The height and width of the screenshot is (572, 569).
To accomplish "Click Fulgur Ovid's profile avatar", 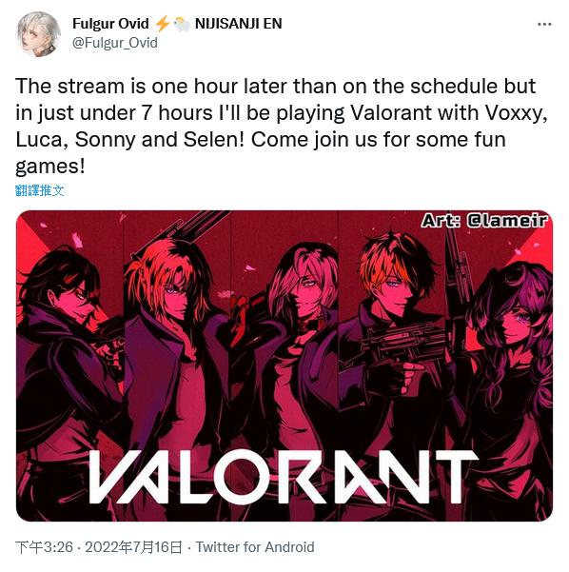I will [38, 34].
